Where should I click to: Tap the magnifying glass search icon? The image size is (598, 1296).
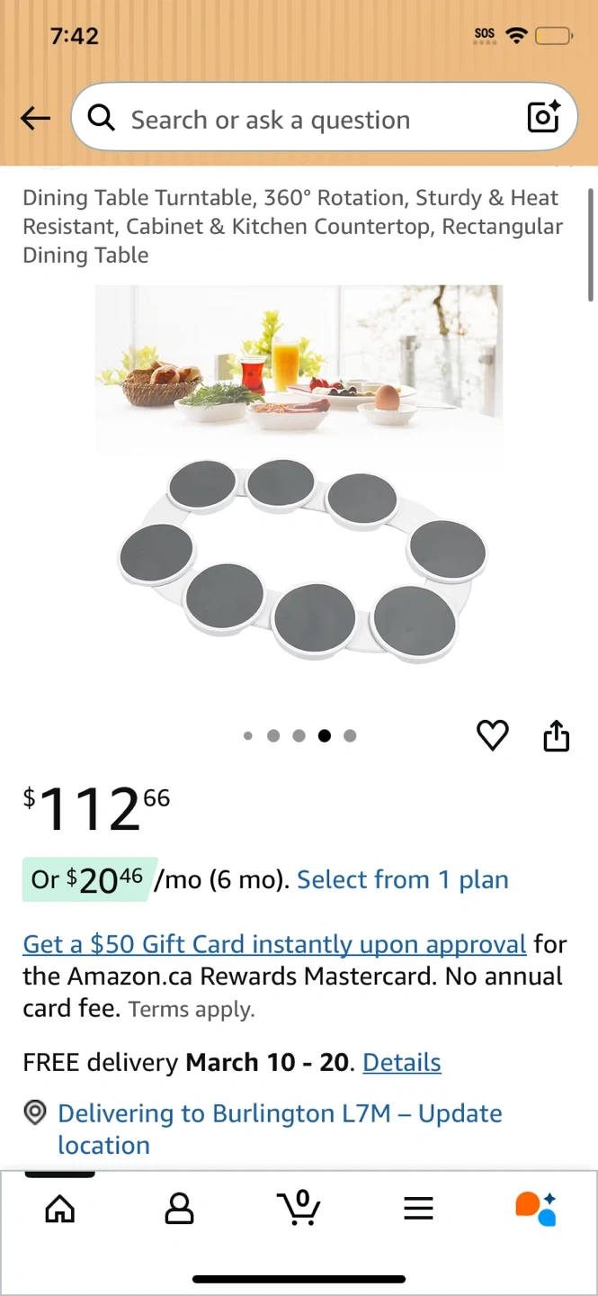101,117
